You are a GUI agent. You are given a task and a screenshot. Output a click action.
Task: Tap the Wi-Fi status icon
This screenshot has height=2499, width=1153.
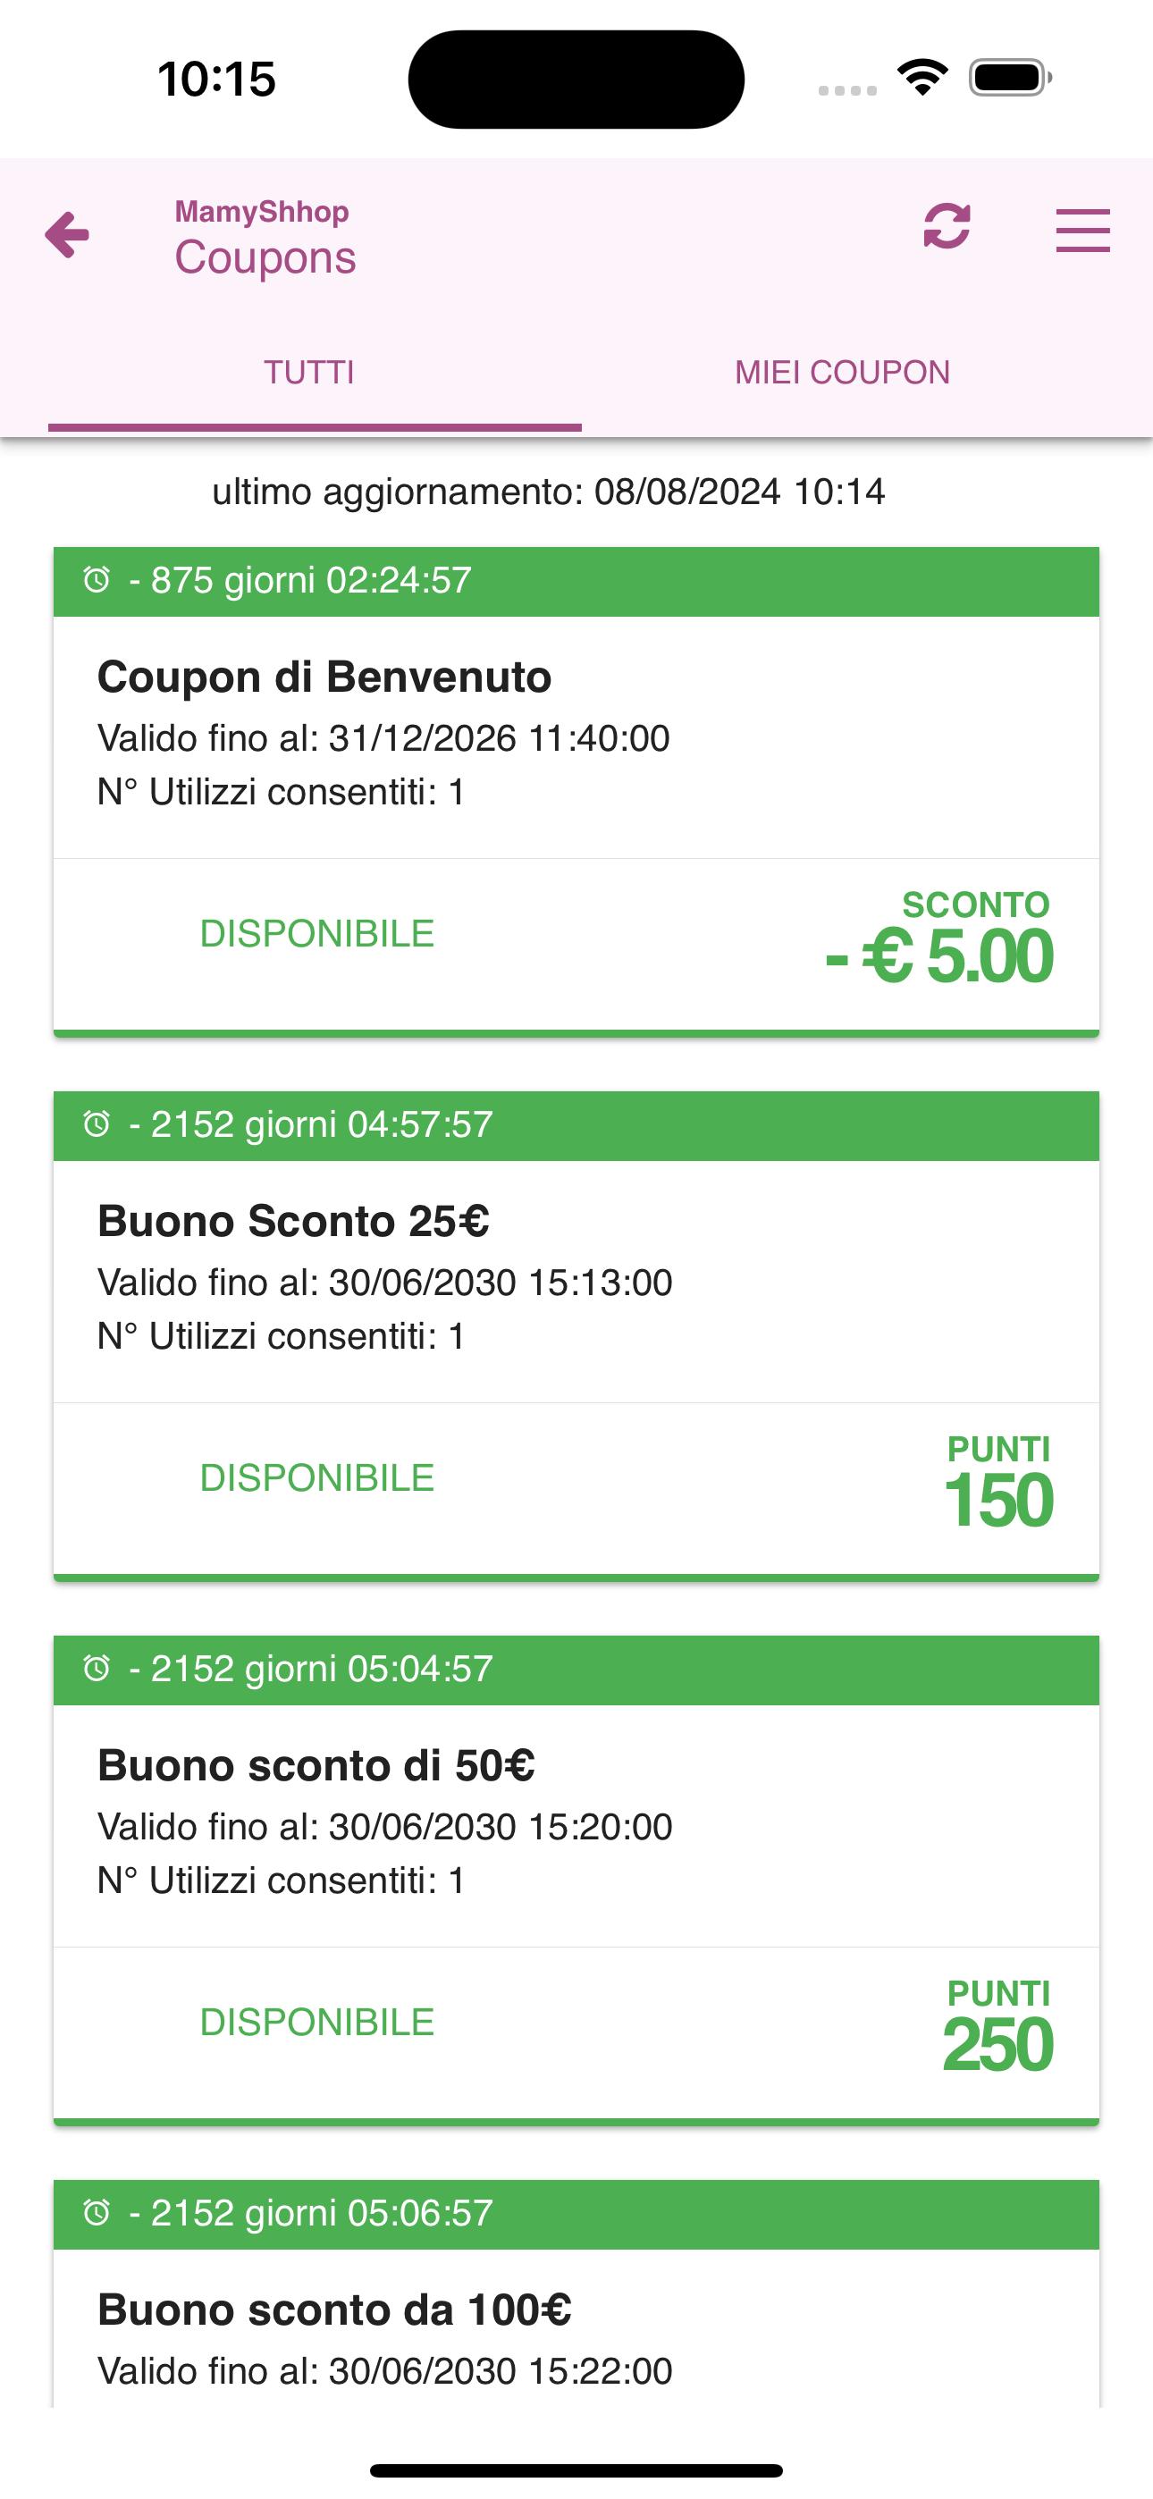pyautogui.click(x=922, y=77)
